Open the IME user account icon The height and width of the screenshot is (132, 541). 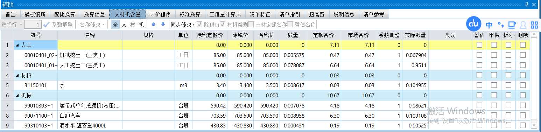click(523, 25)
